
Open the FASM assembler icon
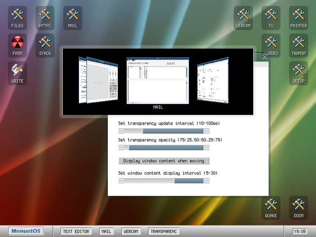pyautogui.click(x=18, y=45)
